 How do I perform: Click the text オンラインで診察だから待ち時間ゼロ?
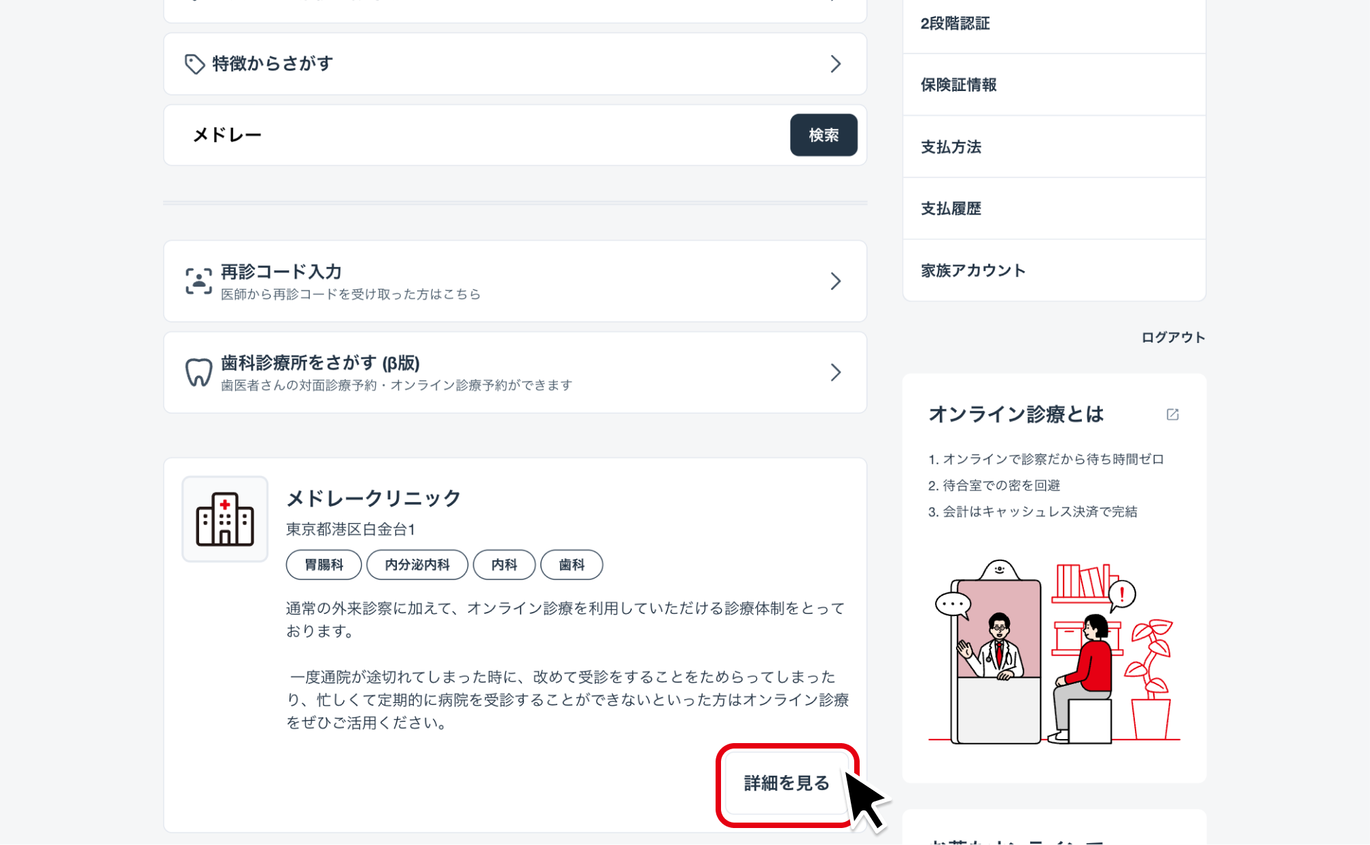[1053, 459]
